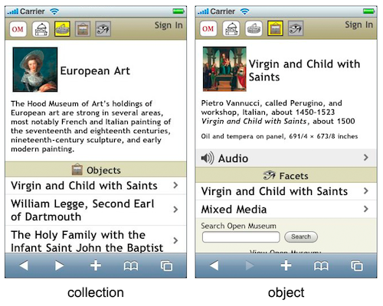383x306 pixels.
Task: Open the pages icon on object screen
Action: [357, 265]
